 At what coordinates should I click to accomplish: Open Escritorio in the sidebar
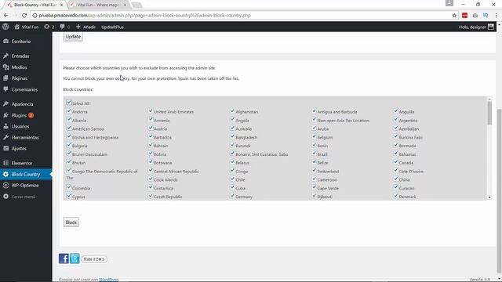[x=21, y=42]
